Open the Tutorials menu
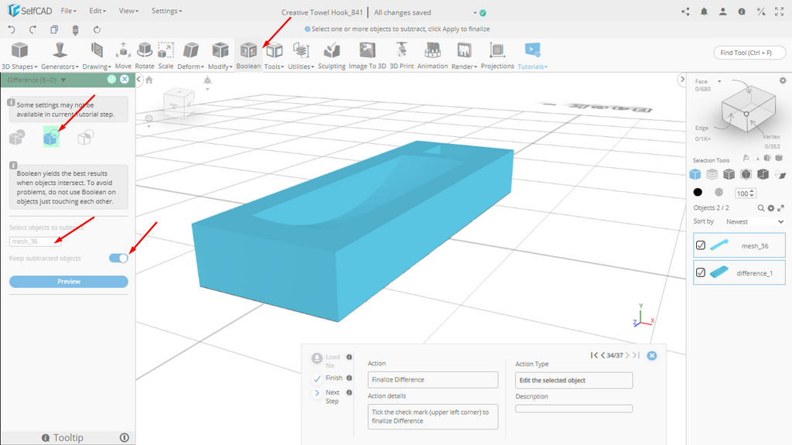The image size is (792, 445). (532, 56)
